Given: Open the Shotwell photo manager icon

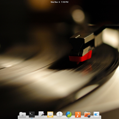Looking at the screenshot, I should [87, 115].
